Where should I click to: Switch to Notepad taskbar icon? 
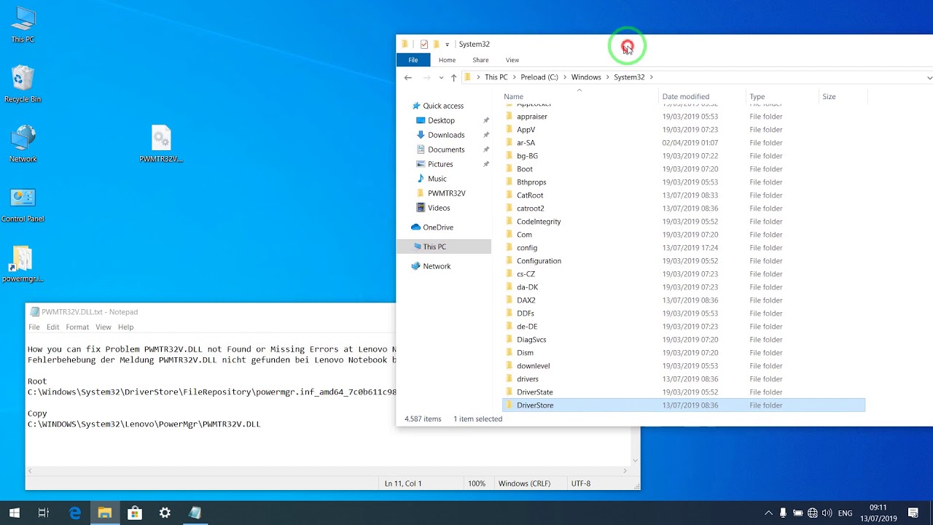tap(195, 513)
